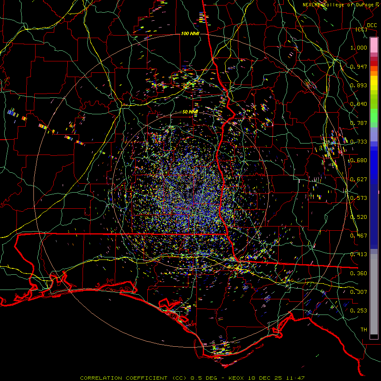The height and width of the screenshot is (381, 381).
Task: Click the 0.733 legend value
Action: [359, 142]
